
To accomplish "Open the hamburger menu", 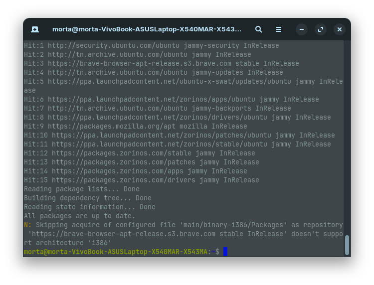I will pos(279,29).
